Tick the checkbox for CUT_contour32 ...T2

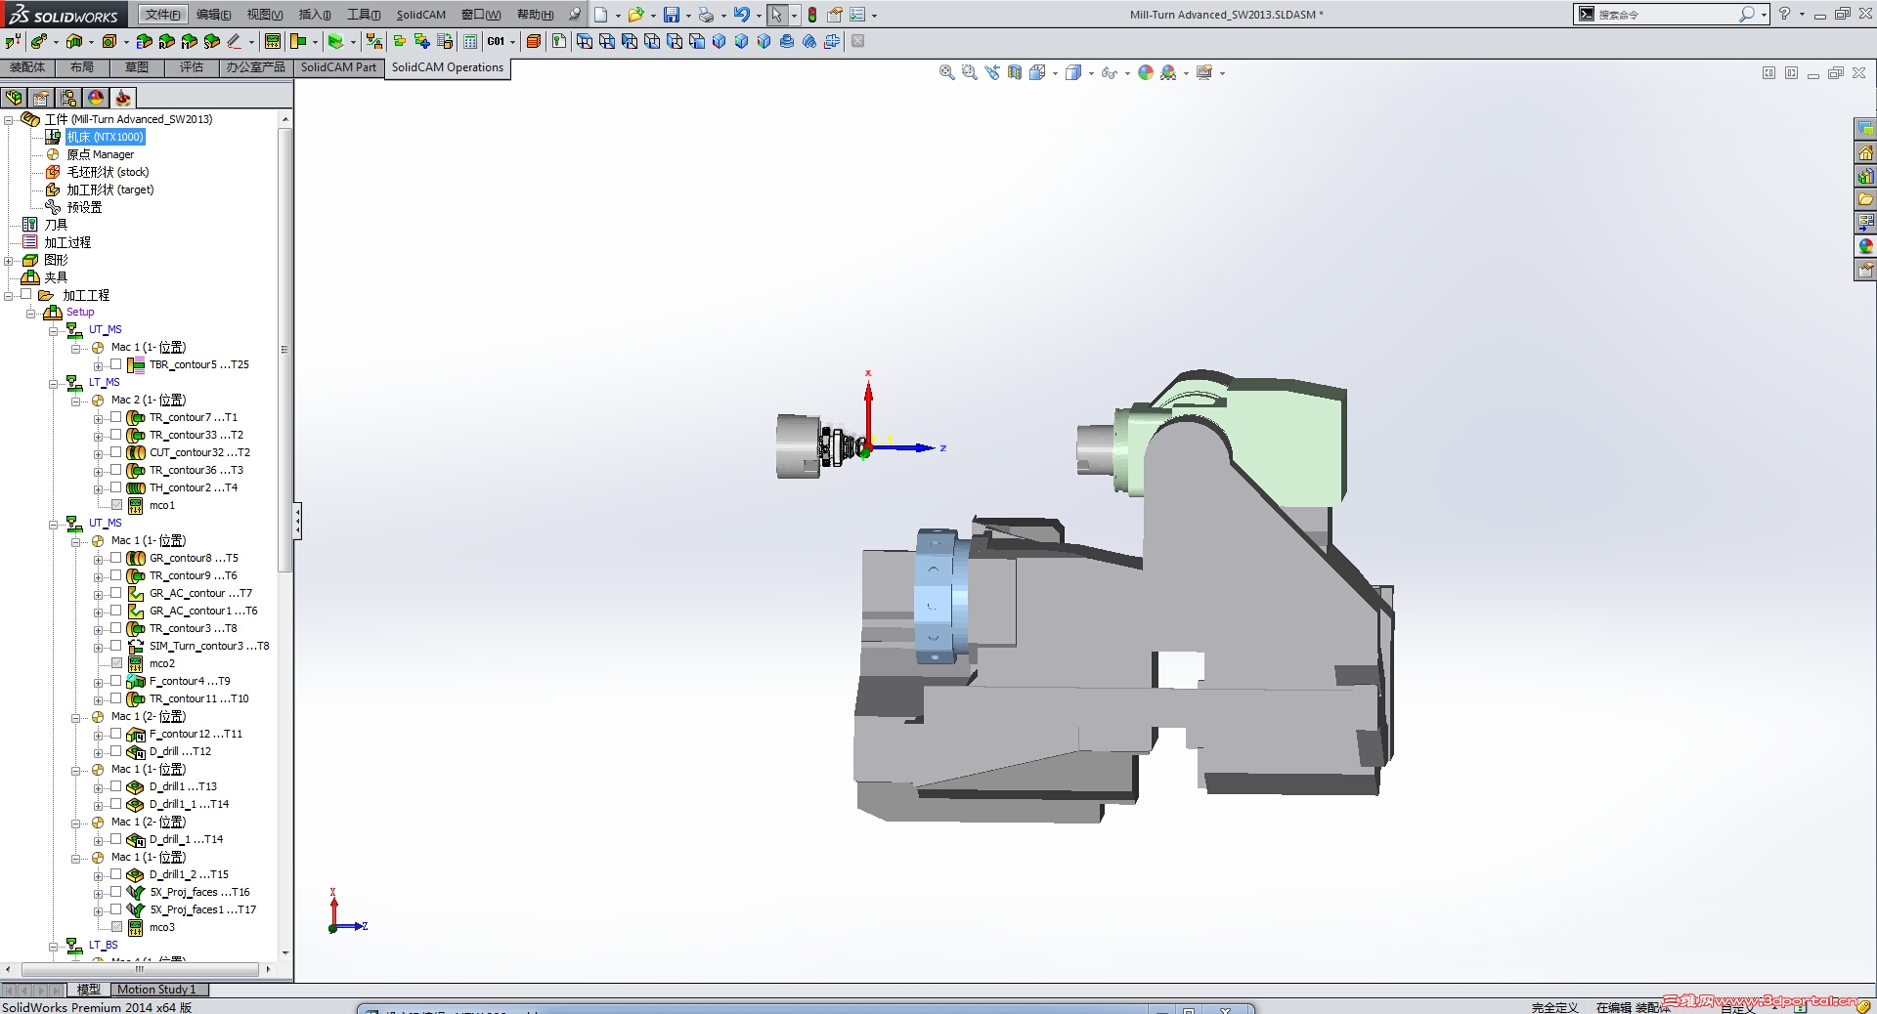[115, 452]
